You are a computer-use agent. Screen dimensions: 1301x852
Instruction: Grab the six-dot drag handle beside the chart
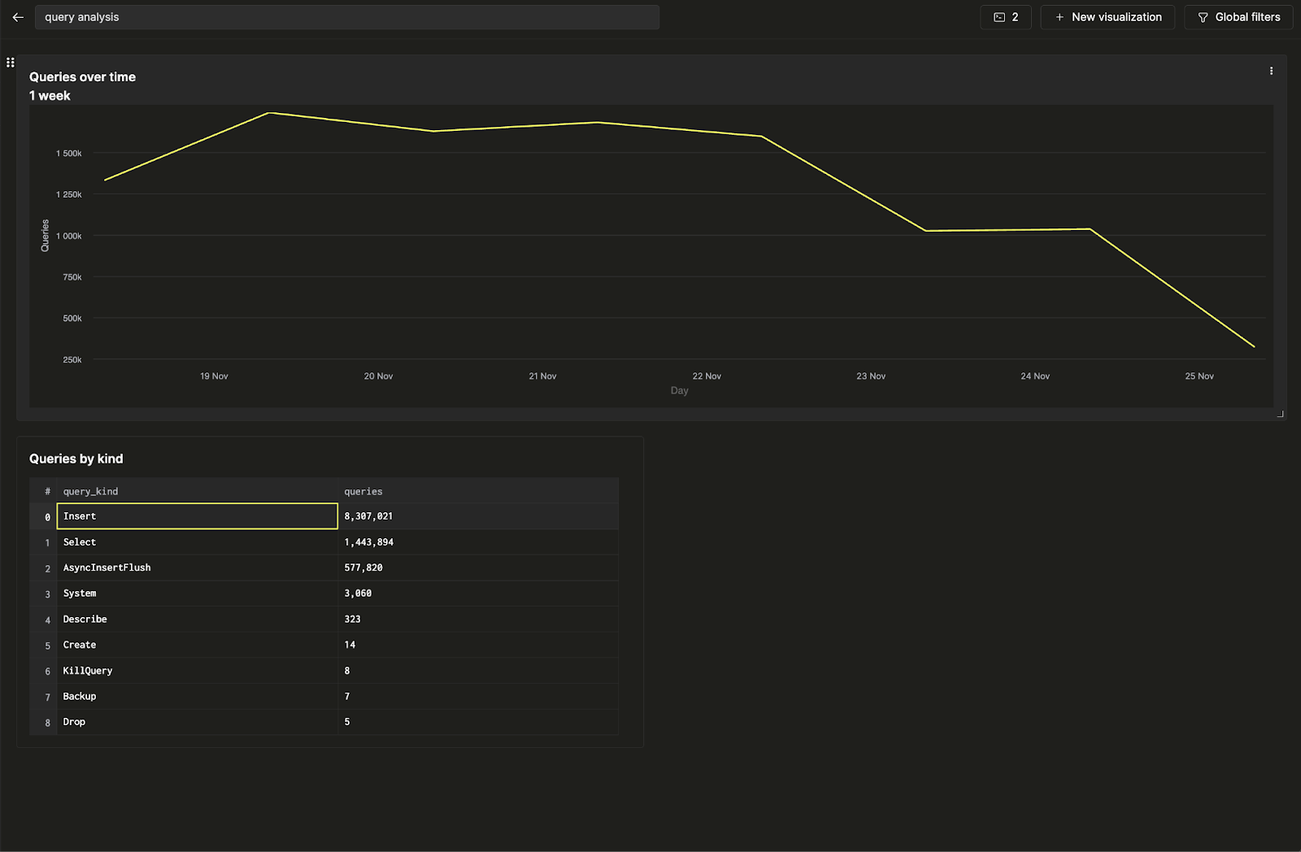click(x=11, y=62)
